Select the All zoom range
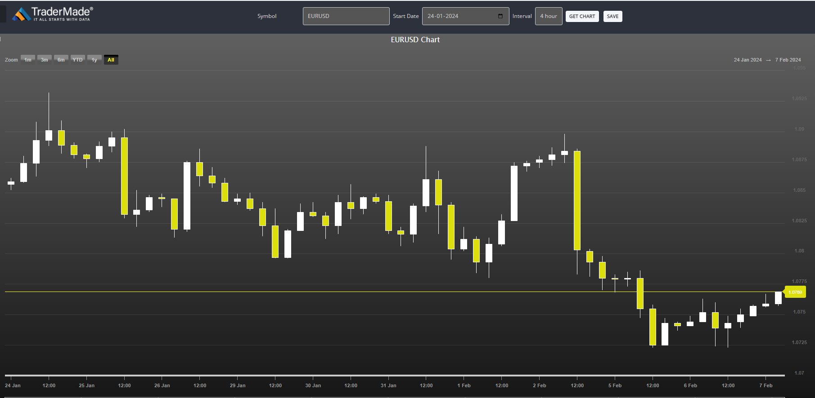 [111, 60]
